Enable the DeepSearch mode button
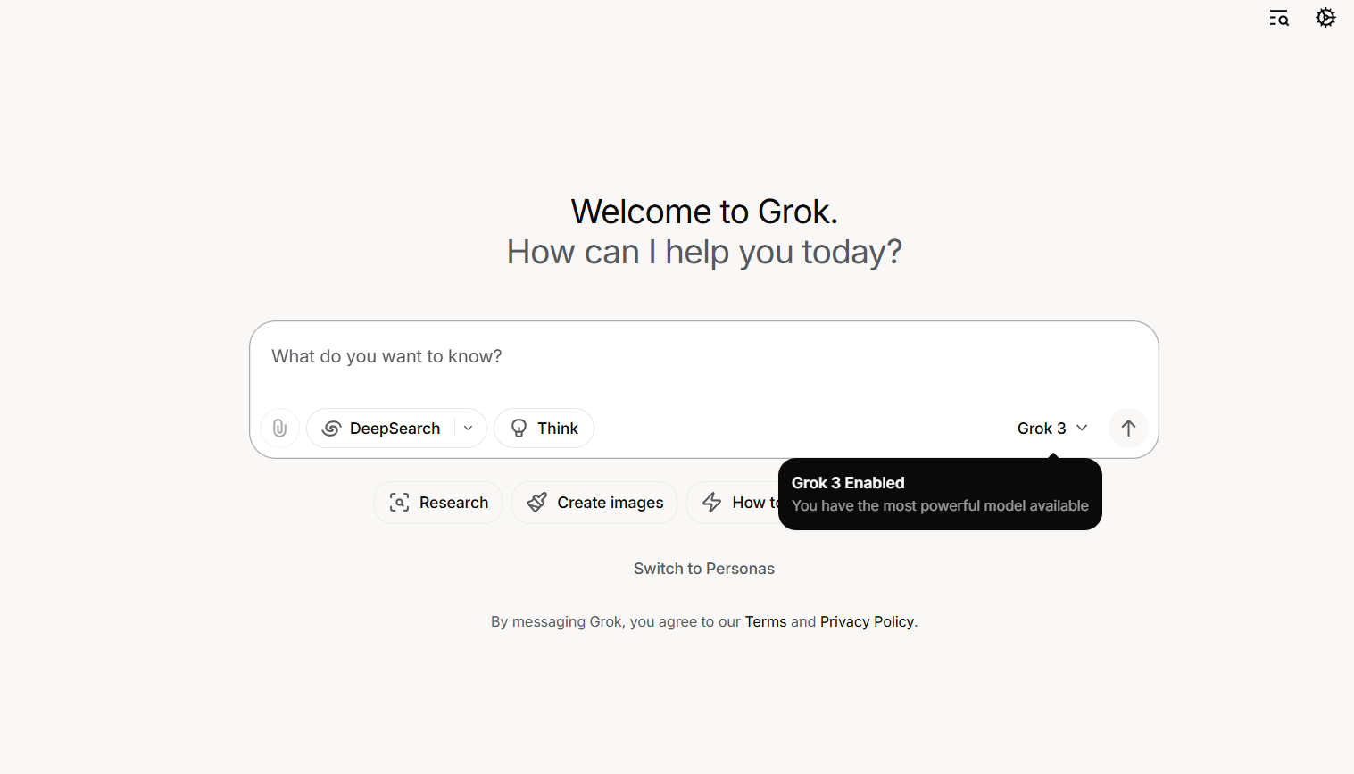 coord(381,429)
